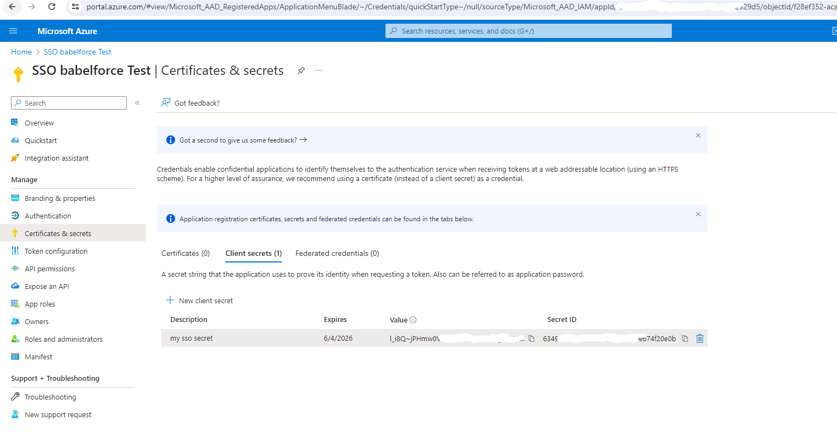Click the App roles icon
Viewport: 837px width, 432px height.
tap(15, 304)
